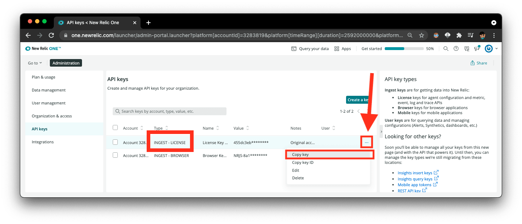Viewport: 522px width, 224px height.
Task: Open Query your data
Action: (310, 49)
